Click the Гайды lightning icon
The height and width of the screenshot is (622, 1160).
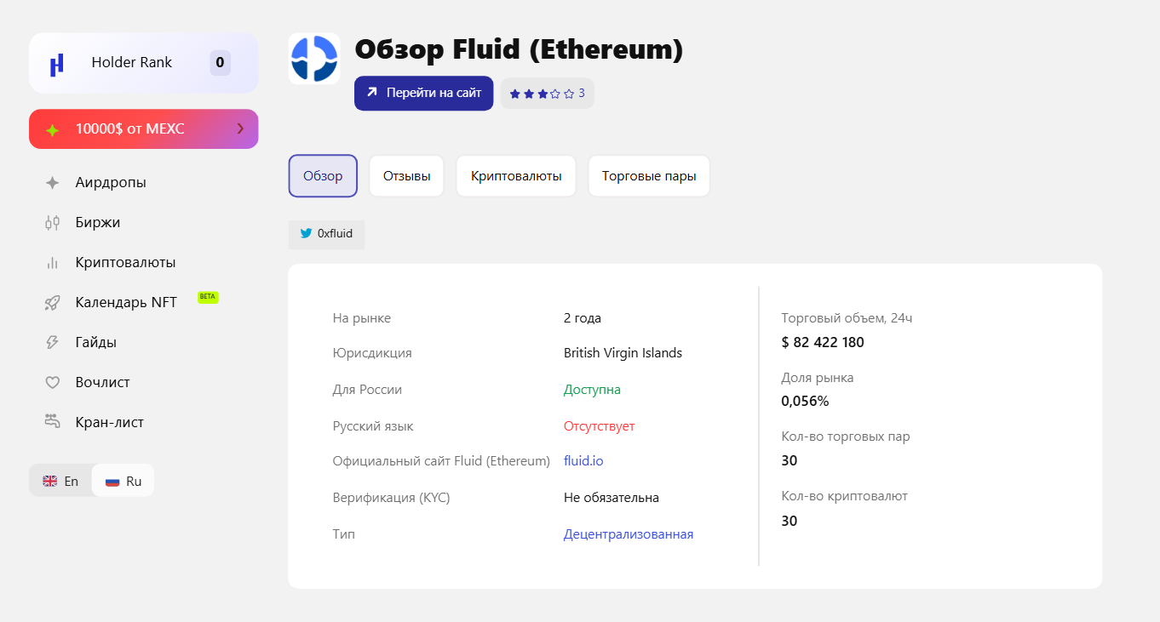click(x=52, y=343)
